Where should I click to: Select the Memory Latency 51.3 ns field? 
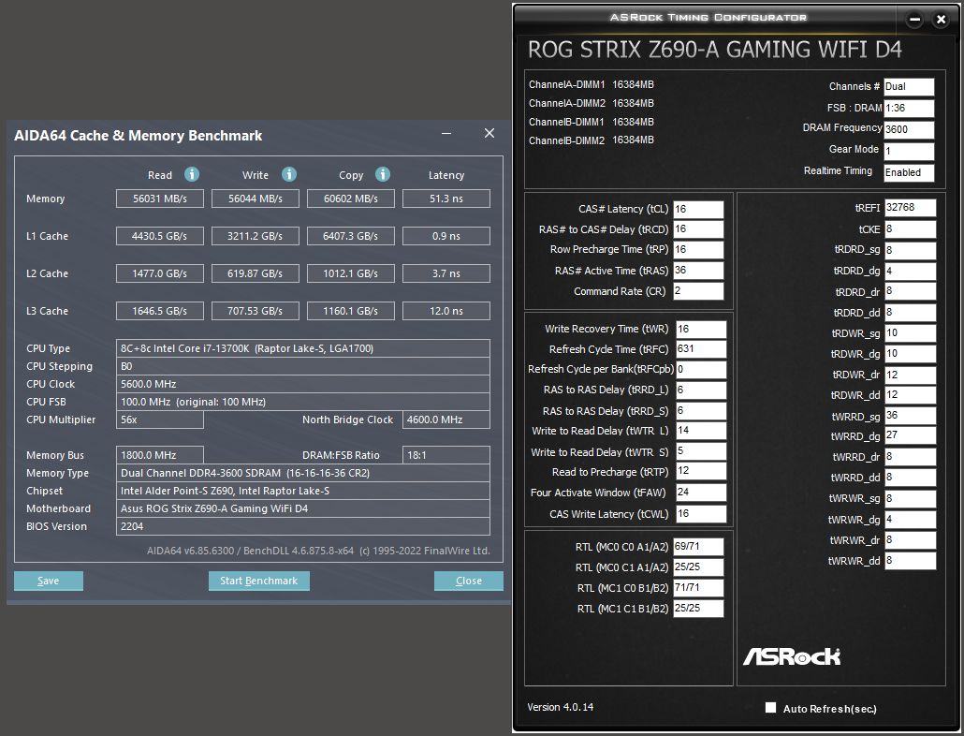[x=446, y=199]
